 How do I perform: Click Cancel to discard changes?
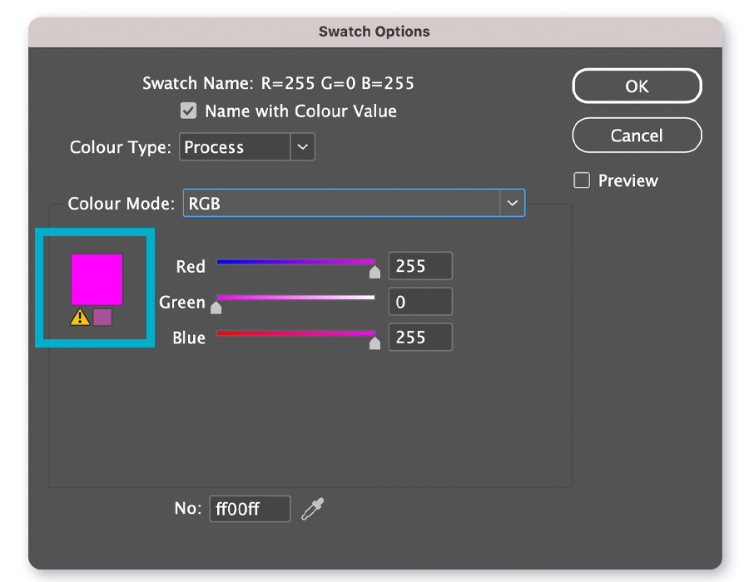[x=637, y=136]
